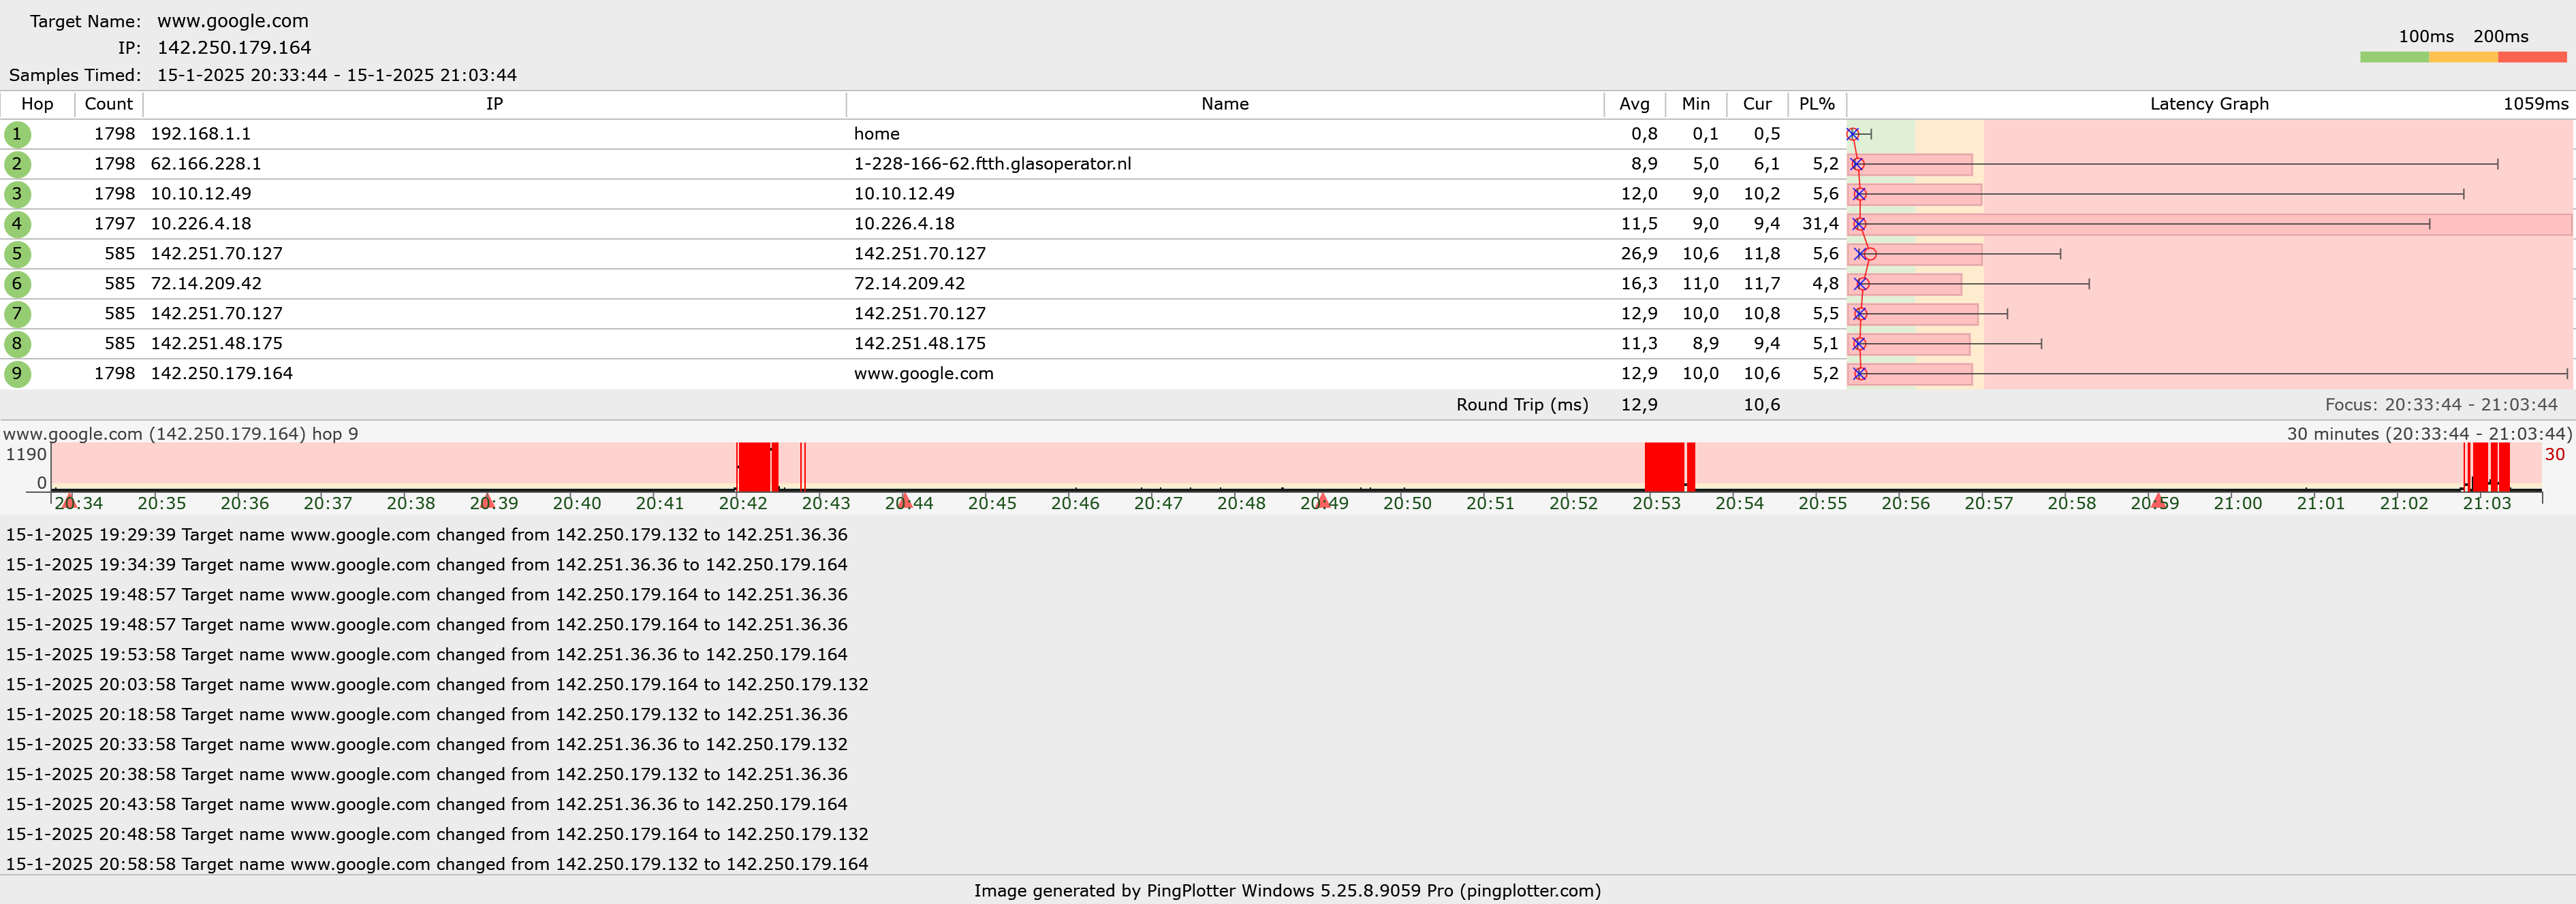Click the Hop column header

click(x=37, y=104)
